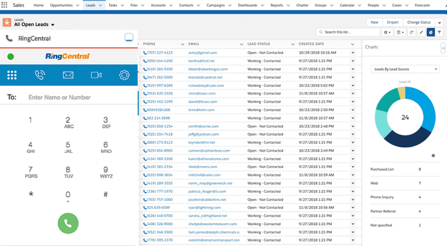Click the chart settings gear icon
This screenshot has height=246, width=447.
pos(433,156)
